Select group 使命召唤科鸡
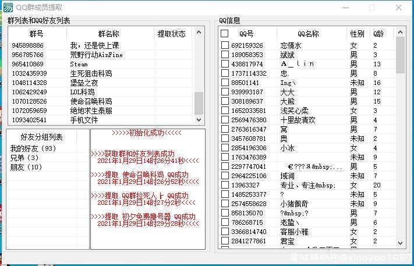Screen dimensions: 414x266 coord(91,101)
